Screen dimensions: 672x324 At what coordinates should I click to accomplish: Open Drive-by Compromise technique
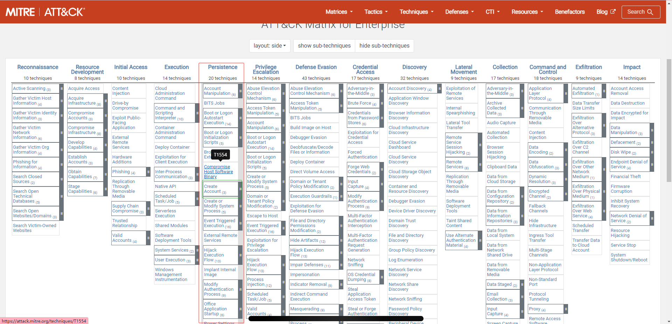click(125, 106)
